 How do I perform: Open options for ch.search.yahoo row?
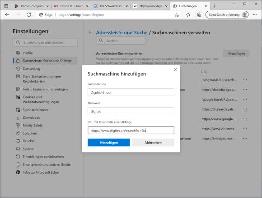[245, 109]
